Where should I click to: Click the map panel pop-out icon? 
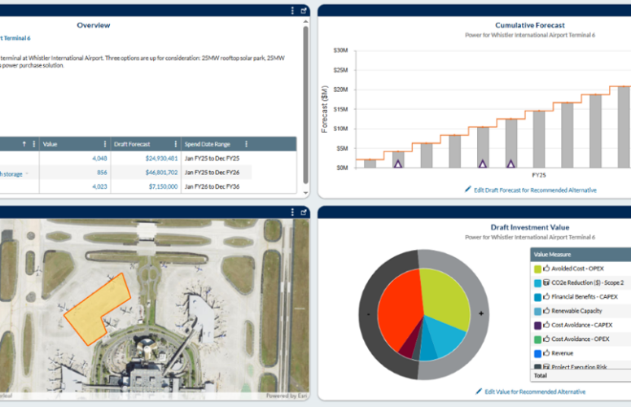304,213
